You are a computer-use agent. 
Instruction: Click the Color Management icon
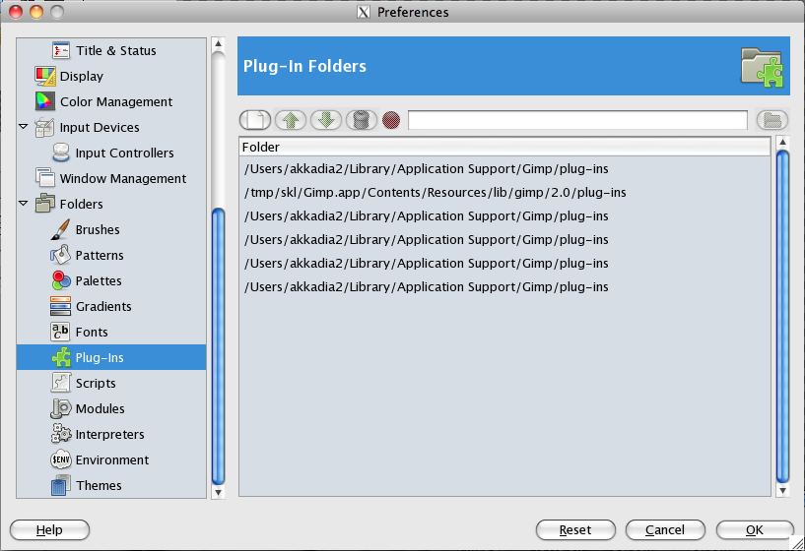[x=44, y=101]
